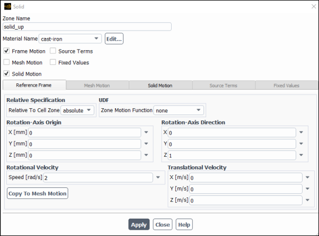
Task: Toggle the Frame Motion checkbox
Action: (6, 51)
